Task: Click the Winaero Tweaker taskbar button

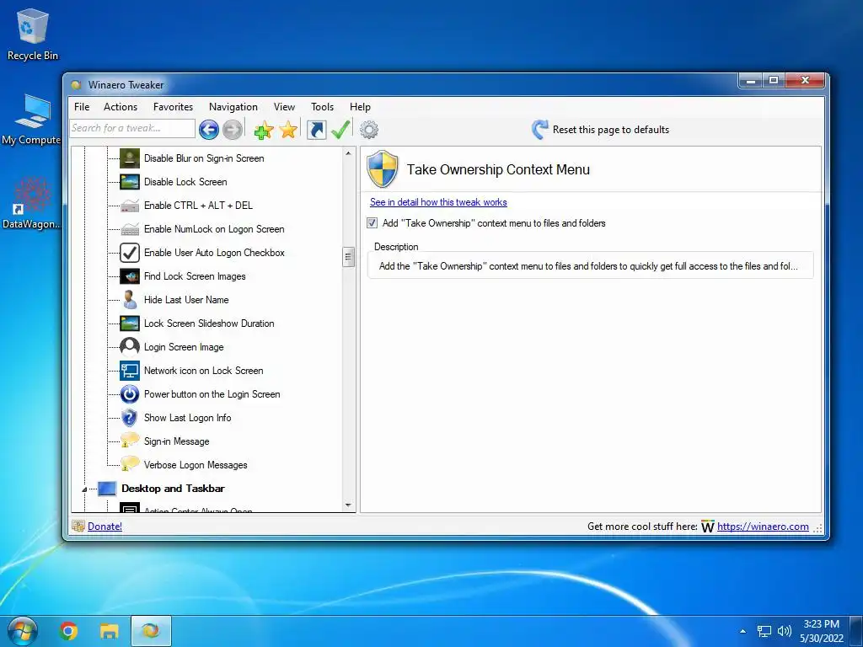Action: tap(151, 630)
